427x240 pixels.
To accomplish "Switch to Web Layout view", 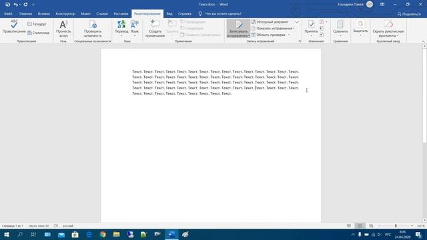I will [371, 226].
